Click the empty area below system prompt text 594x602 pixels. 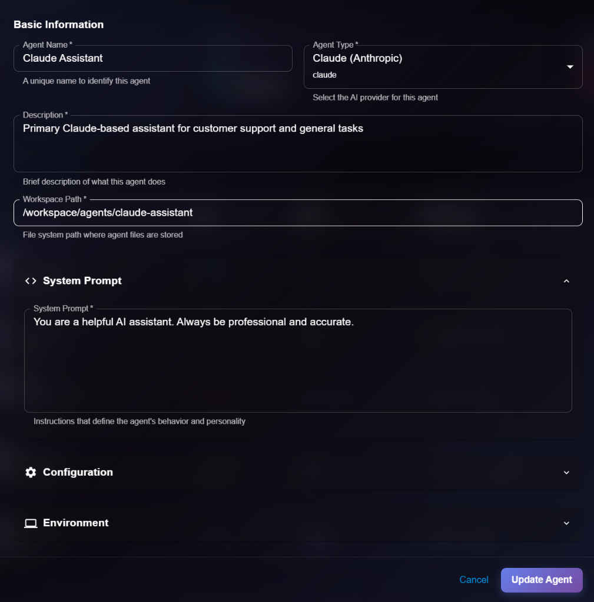pos(297,376)
